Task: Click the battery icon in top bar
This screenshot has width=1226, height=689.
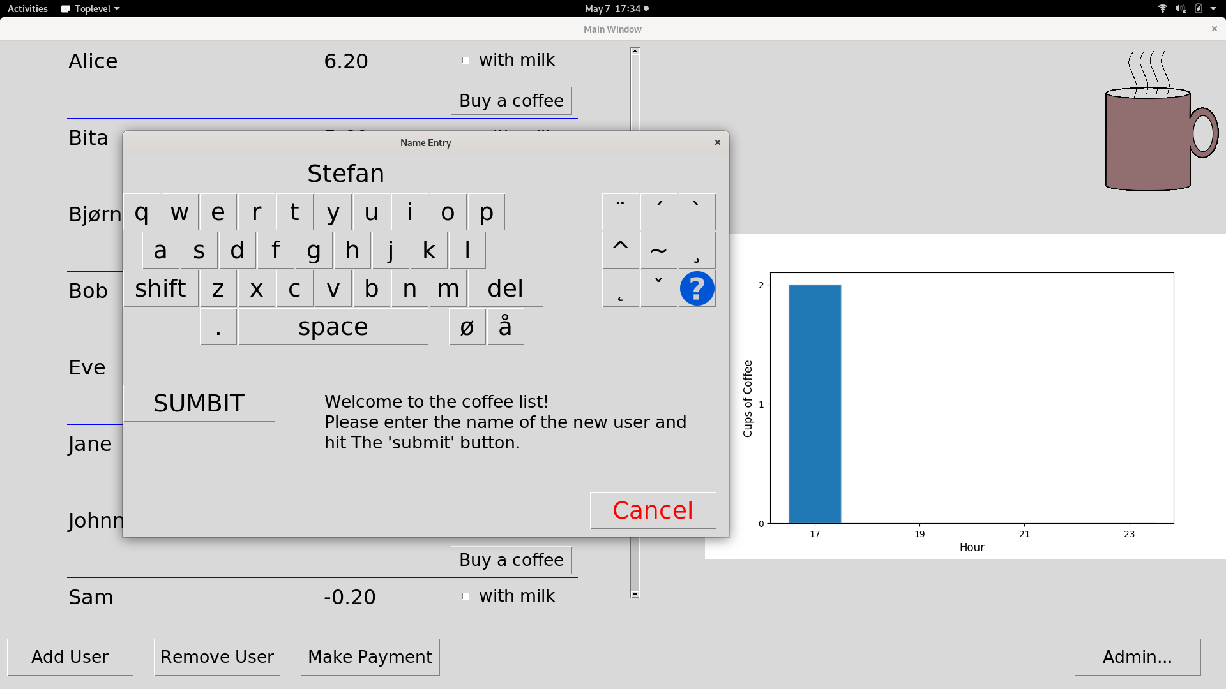Action: click(1199, 9)
